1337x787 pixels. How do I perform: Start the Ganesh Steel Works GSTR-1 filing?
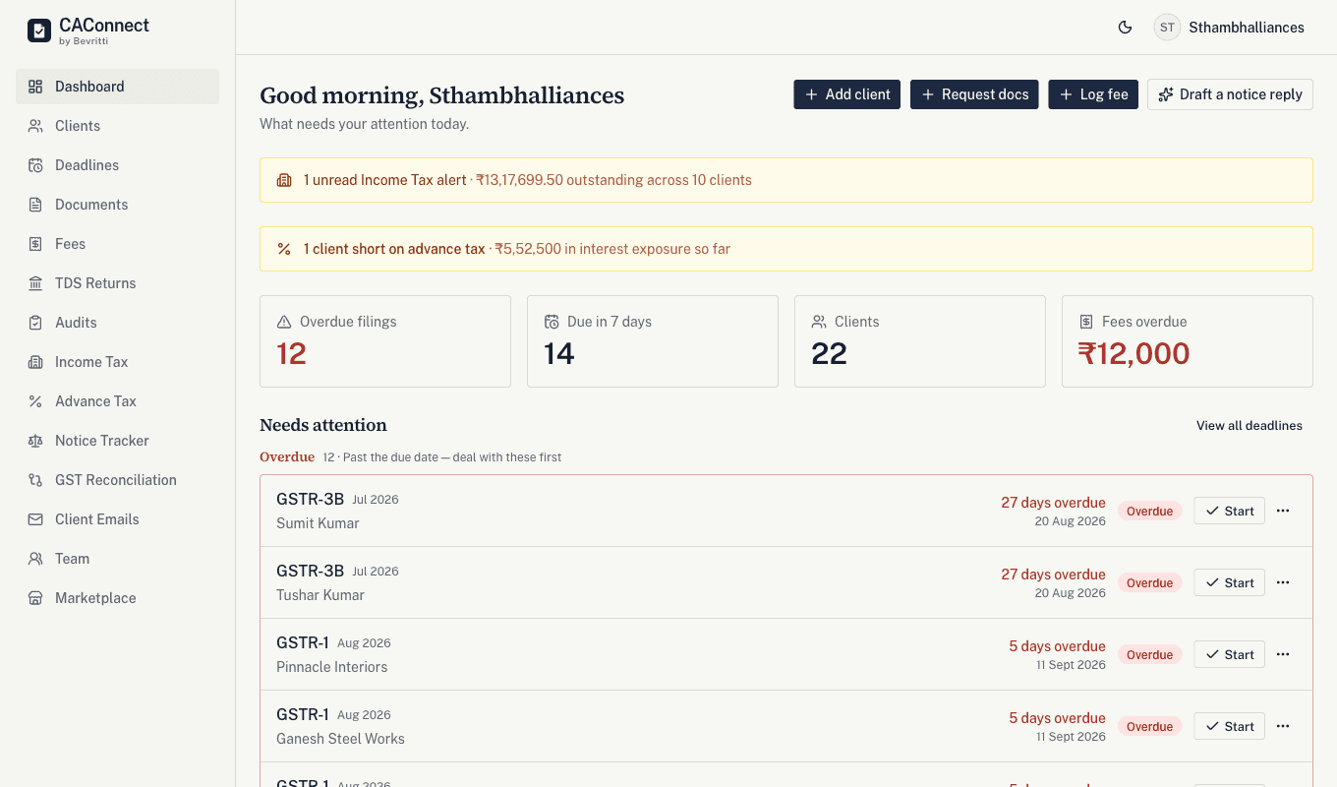click(1230, 726)
